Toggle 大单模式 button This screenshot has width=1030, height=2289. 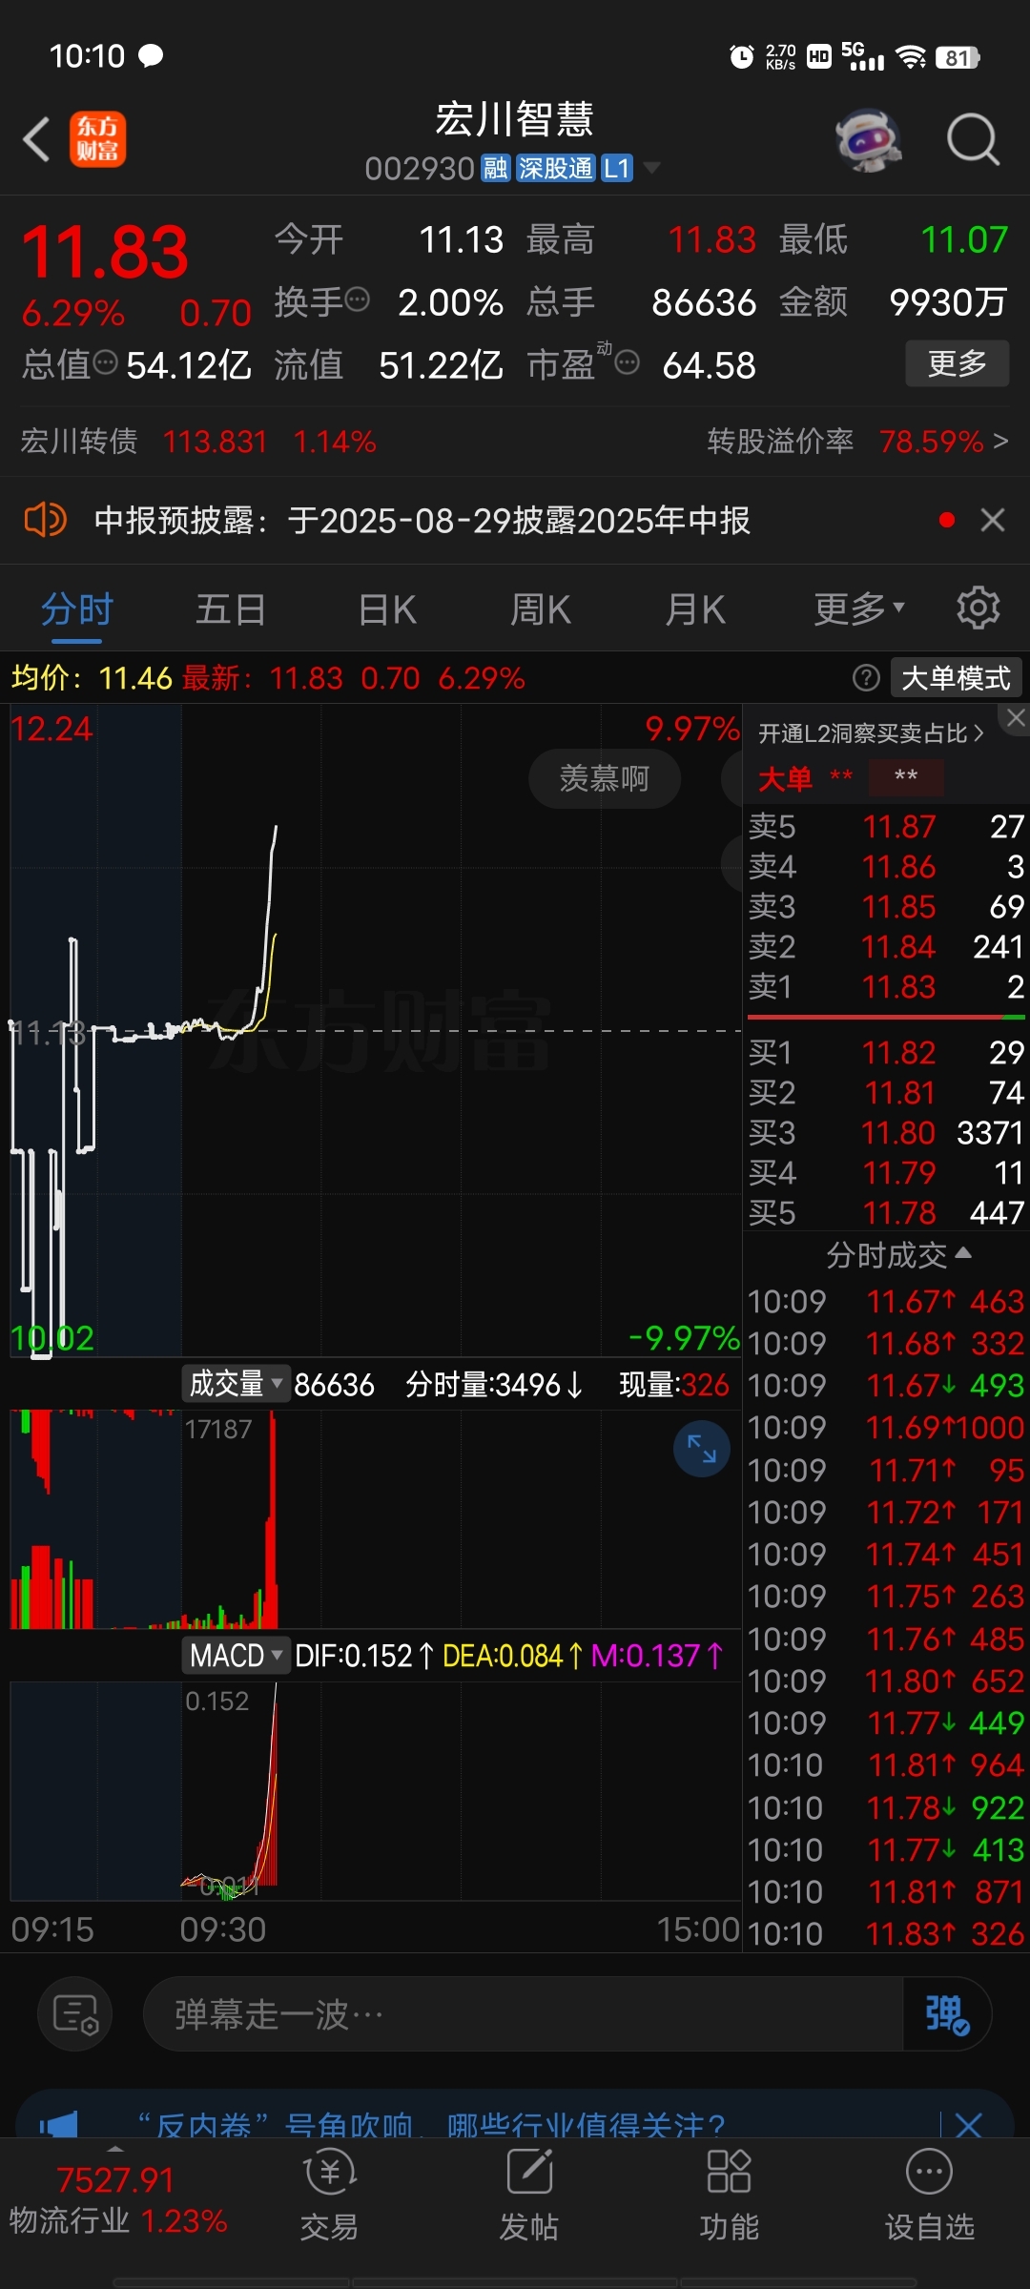tap(956, 678)
